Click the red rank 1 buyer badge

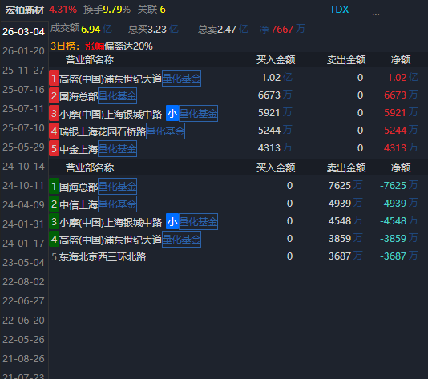pos(54,78)
